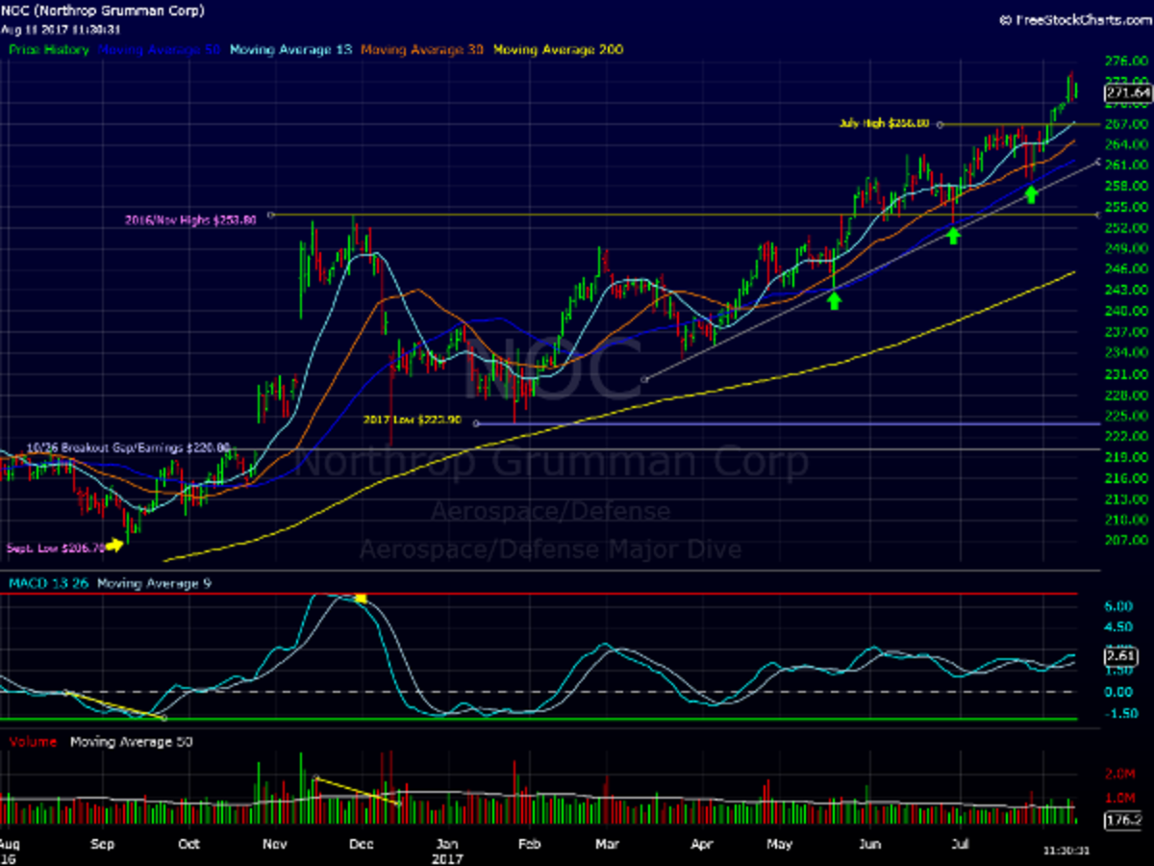Select the 2017 Low line's left endpoint handle

(476, 423)
